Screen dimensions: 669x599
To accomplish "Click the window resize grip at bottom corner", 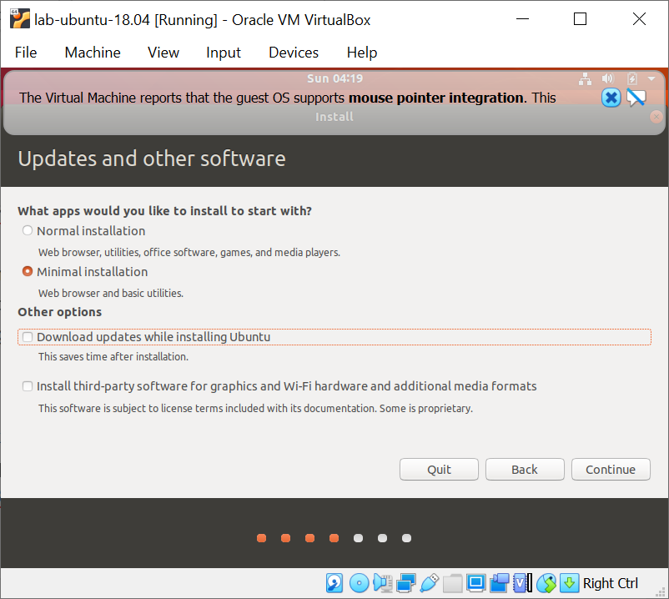I will (661, 591).
